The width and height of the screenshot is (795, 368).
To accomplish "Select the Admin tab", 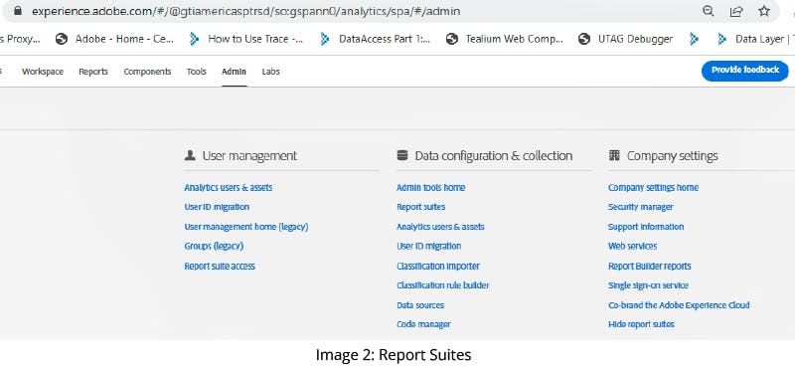I will point(234,72).
